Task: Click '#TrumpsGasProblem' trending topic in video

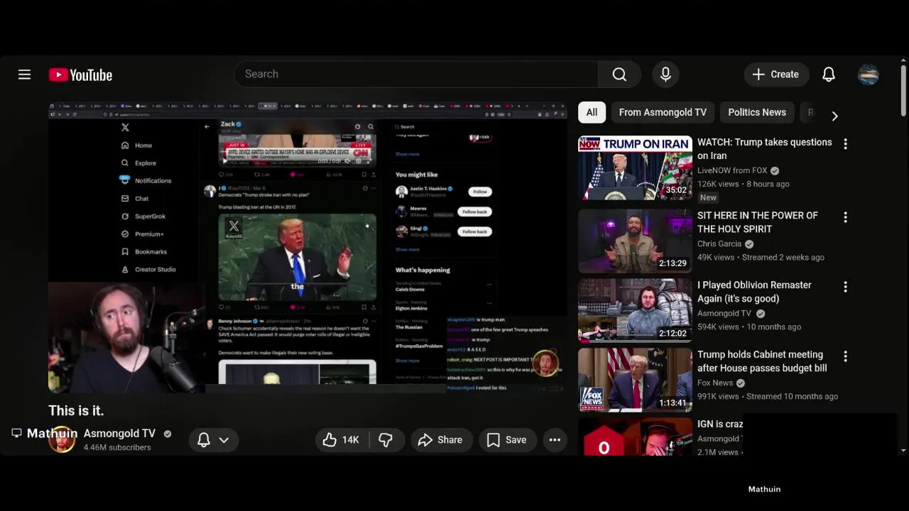Action: point(419,346)
